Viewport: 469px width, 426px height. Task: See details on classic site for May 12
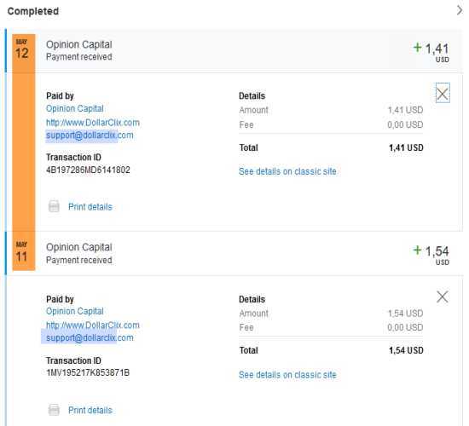point(287,171)
